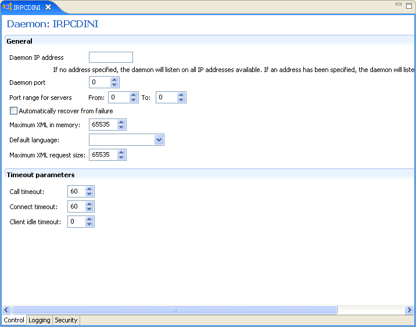Image resolution: width=416 pixels, height=327 pixels.
Task: Increase the Connect timeout value
Action: tap(89, 204)
